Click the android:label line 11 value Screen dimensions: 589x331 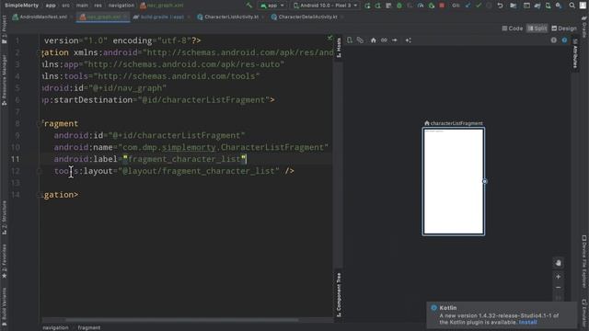184,159
